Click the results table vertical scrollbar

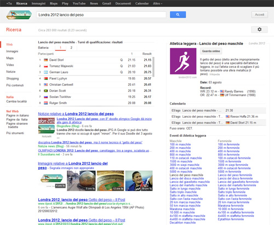(x=153, y=67)
